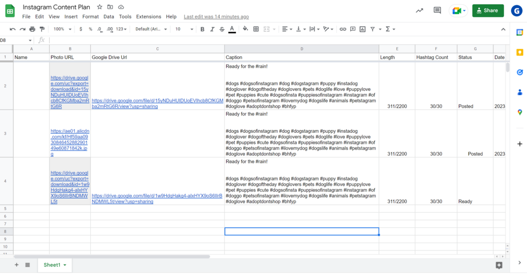The height and width of the screenshot is (274, 527).
Task: Format as currency with dollar icon
Action: click(x=81, y=29)
